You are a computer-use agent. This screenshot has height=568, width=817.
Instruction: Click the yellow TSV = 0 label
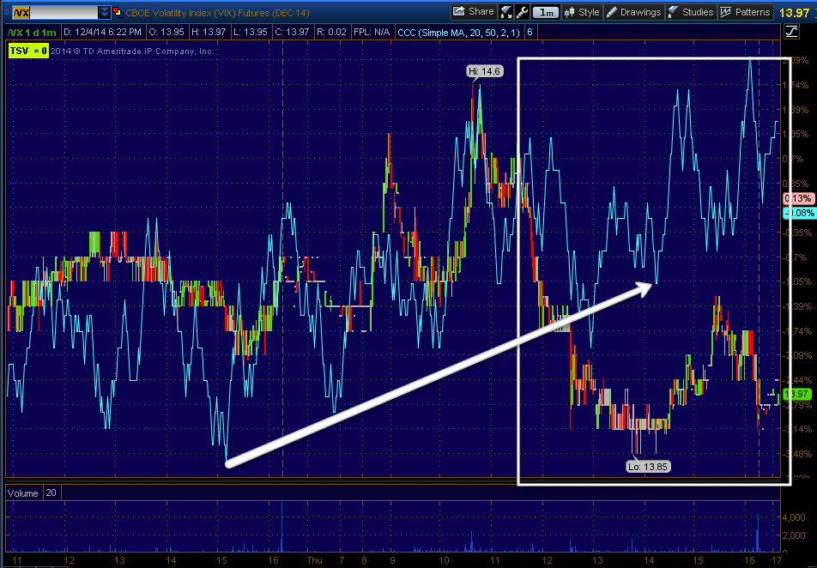click(x=28, y=51)
